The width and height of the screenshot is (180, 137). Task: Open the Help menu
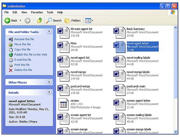click(x=60, y=12)
